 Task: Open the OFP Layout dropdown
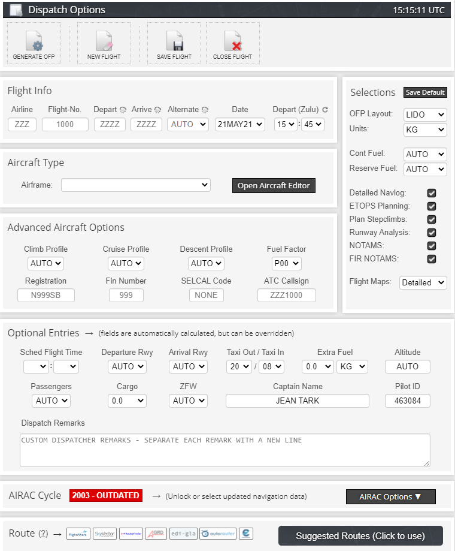(425, 115)
